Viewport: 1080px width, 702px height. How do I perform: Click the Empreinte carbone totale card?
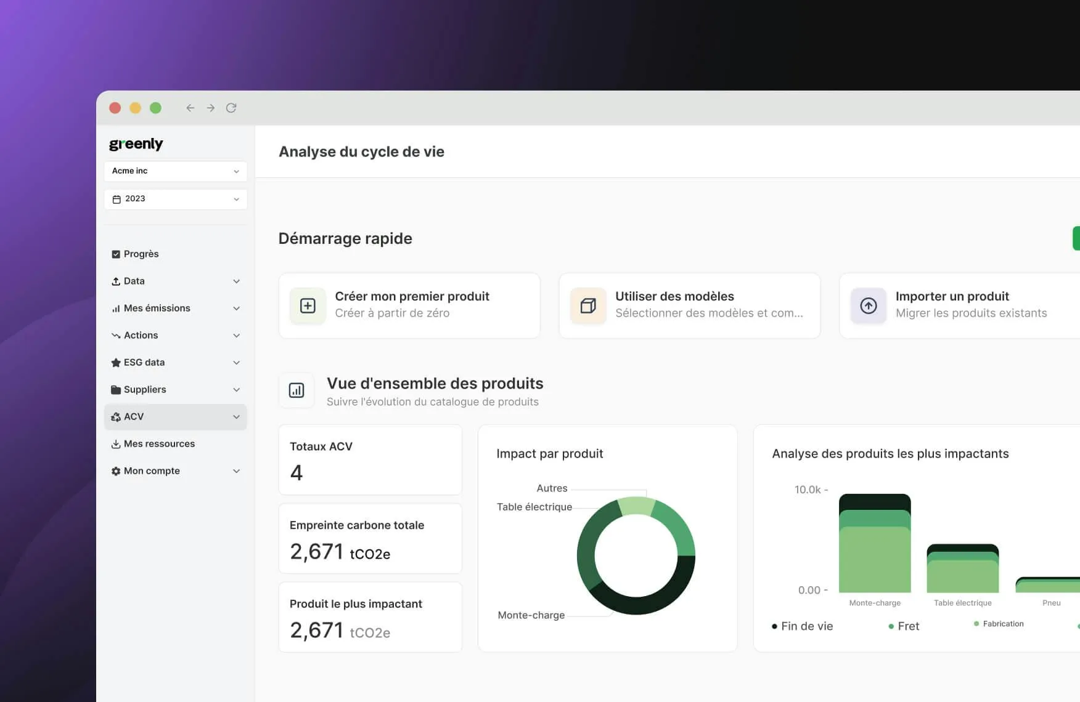click(370, 539)
